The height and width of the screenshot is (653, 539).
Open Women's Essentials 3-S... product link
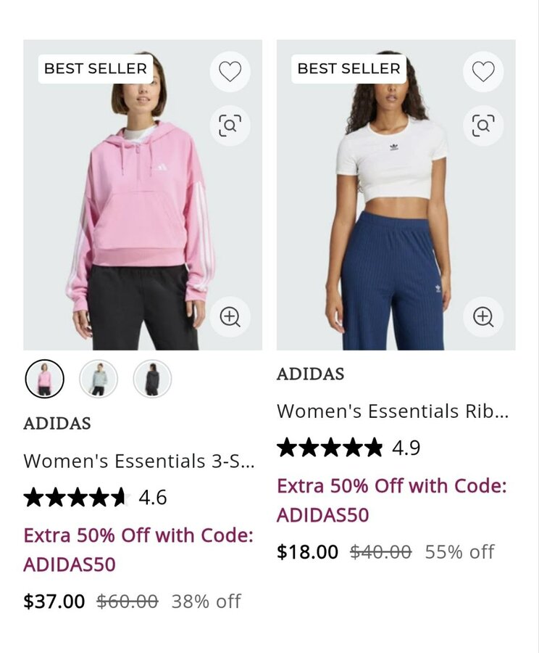(139, 461)
